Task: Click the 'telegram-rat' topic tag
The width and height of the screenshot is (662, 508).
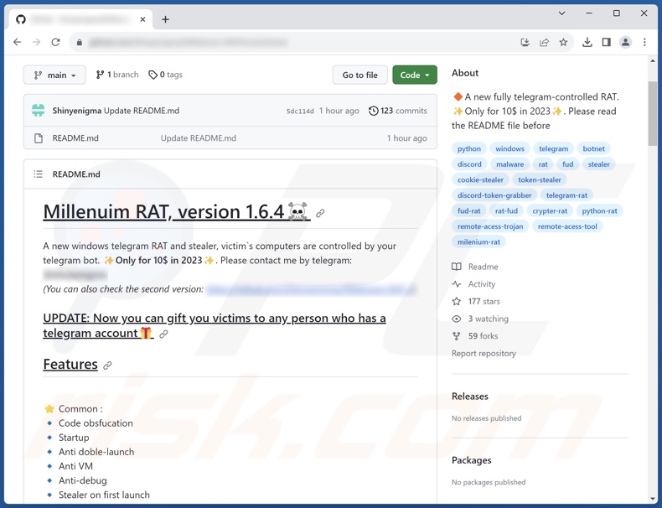Action: [566, 195]
